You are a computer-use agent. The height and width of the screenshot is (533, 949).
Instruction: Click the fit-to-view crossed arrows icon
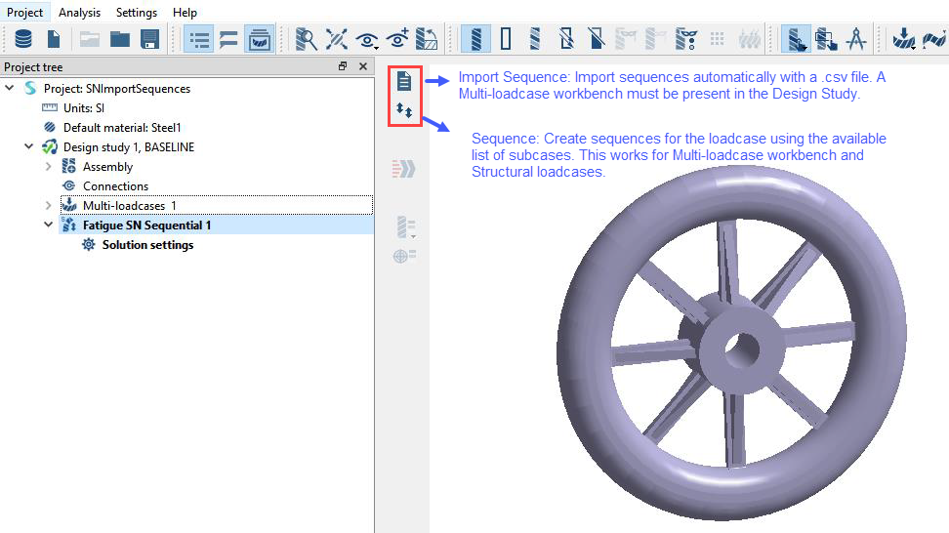337,40
